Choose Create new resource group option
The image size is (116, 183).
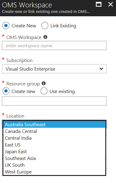[6, 91]
